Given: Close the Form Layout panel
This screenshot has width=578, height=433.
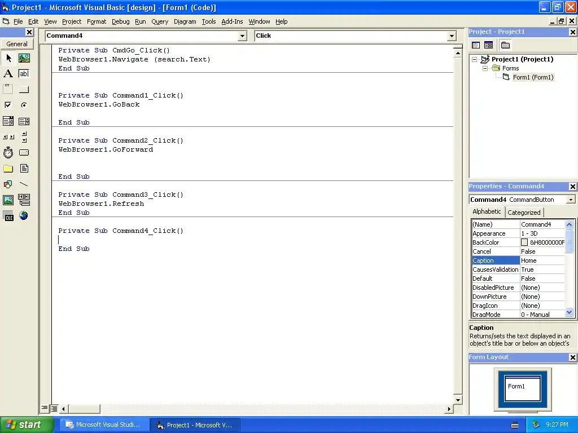Looking at the screenshot, I should [573, 357].
